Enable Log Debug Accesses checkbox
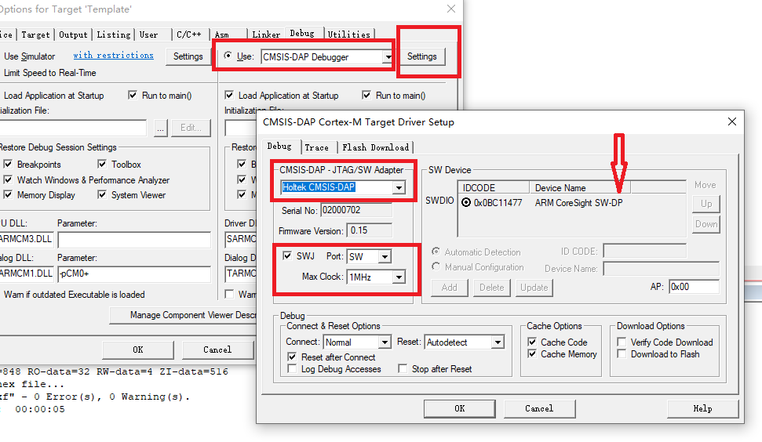Image resolution: width=762 pixels, height=442 pixels. click(292, 369)
